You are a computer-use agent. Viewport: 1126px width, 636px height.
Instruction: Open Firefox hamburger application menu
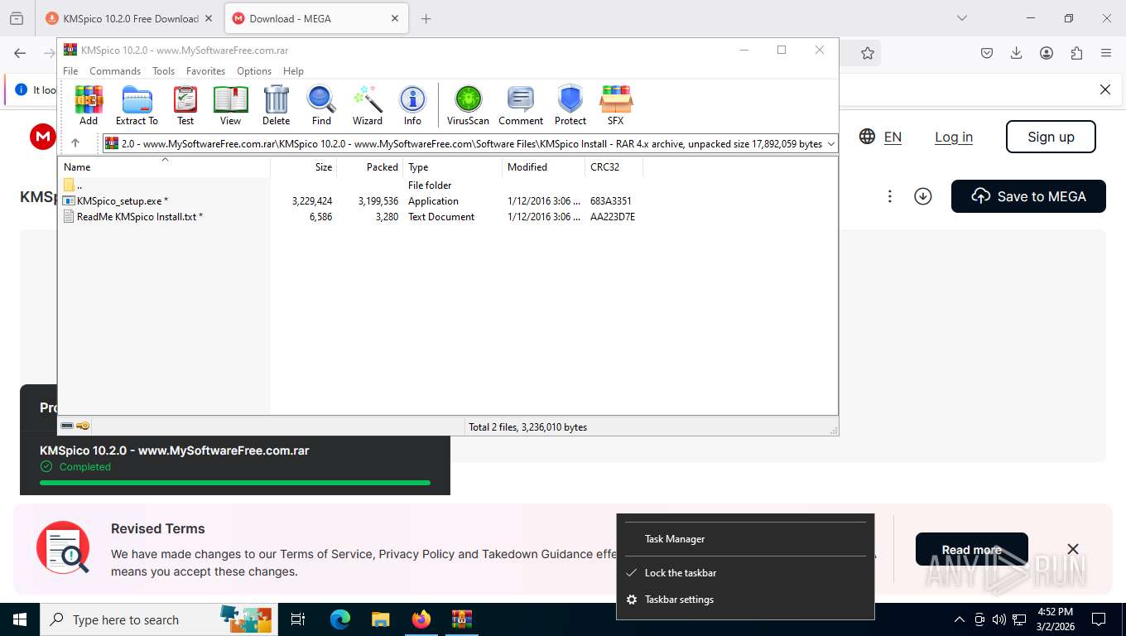tap(1106, 53)
